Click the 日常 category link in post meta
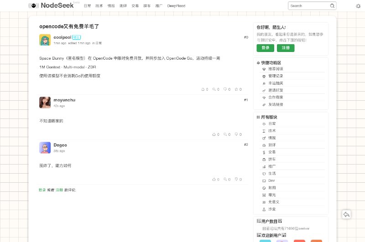This screenshot has height=242, width=365. pos(99,43)
